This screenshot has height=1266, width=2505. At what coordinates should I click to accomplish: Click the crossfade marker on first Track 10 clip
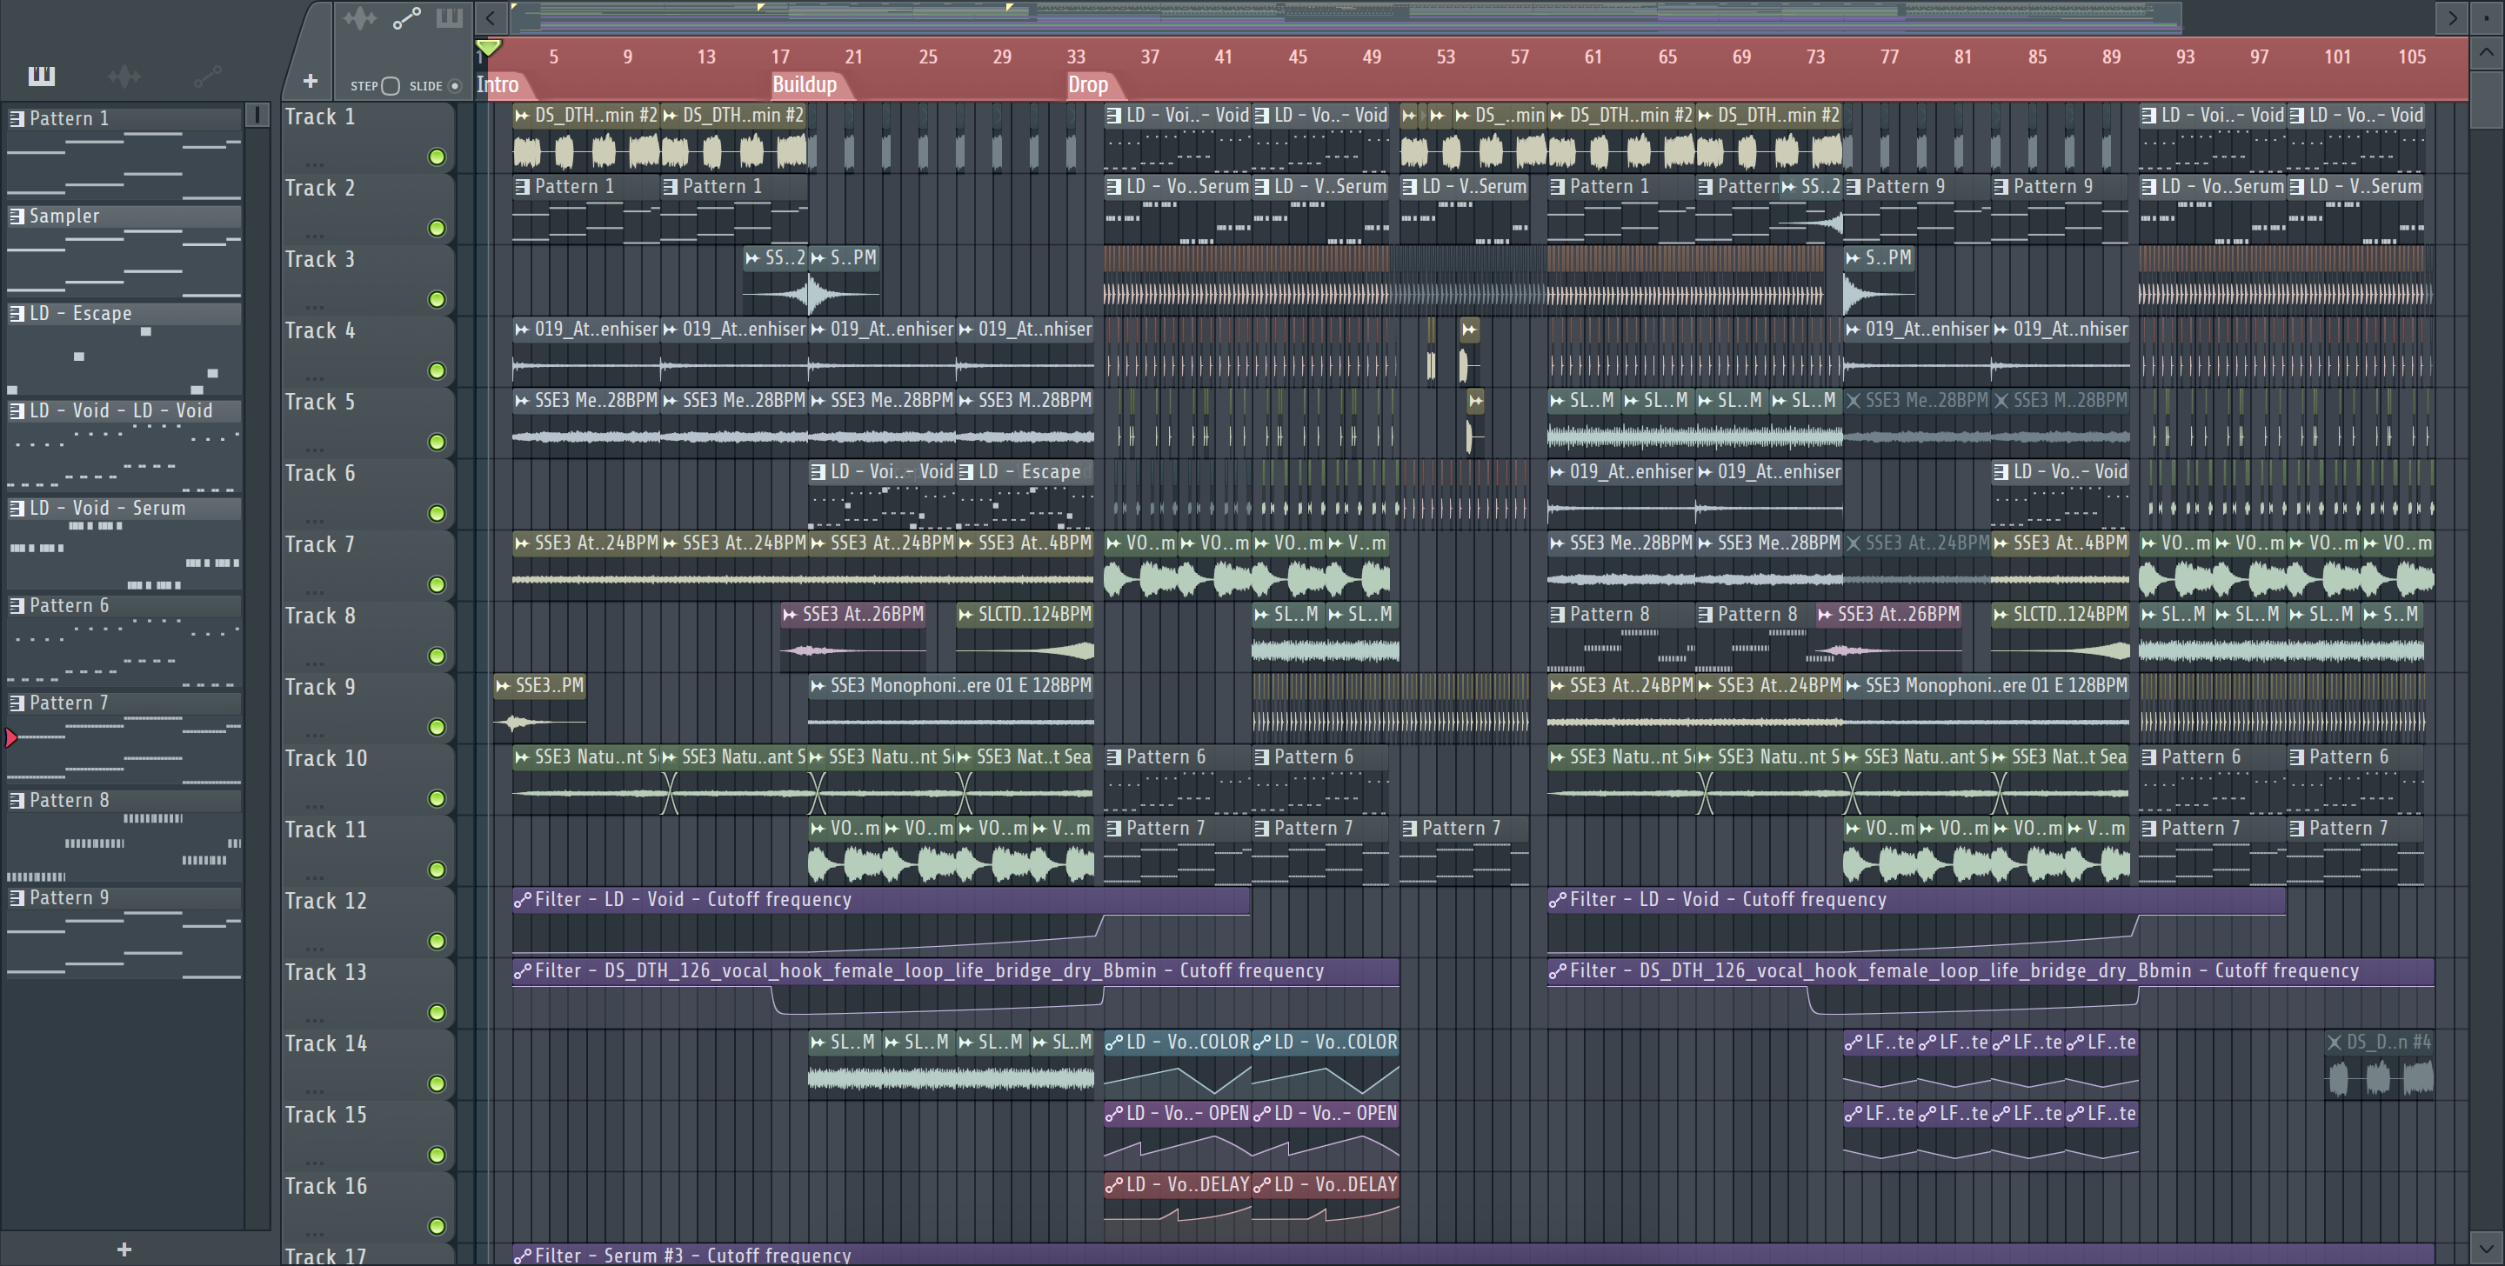(669, 792)
